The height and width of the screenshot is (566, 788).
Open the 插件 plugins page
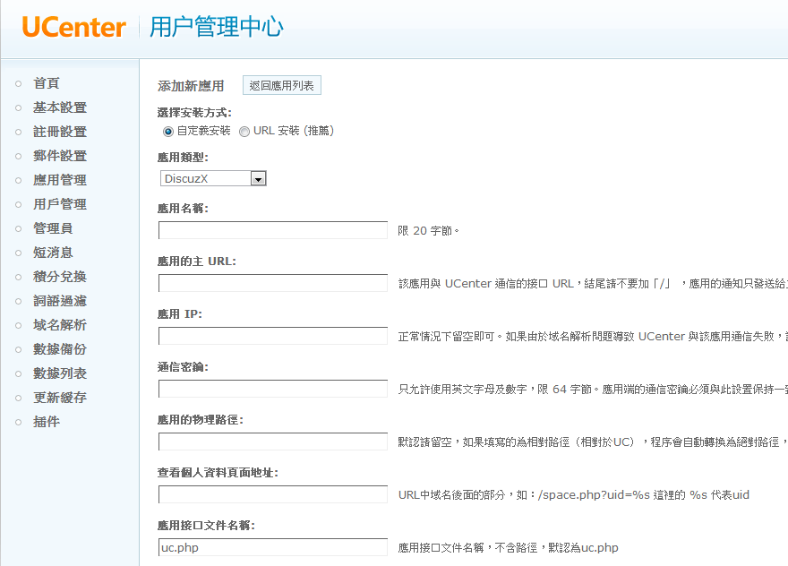[x=48, y=421]
